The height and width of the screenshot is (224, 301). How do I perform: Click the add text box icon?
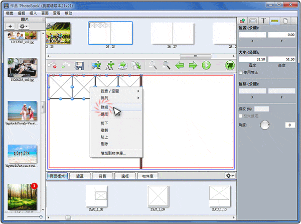point(109,65)
